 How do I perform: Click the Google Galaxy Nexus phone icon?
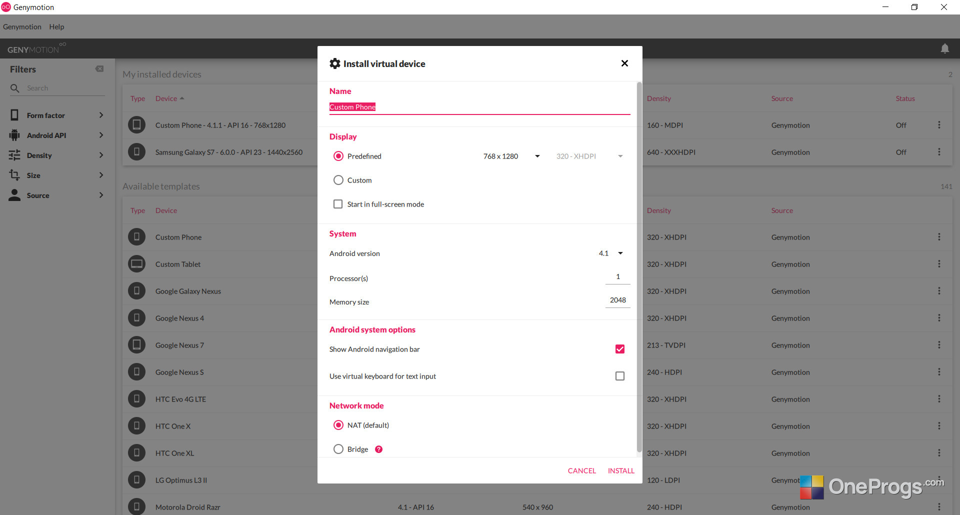point(136,290)
